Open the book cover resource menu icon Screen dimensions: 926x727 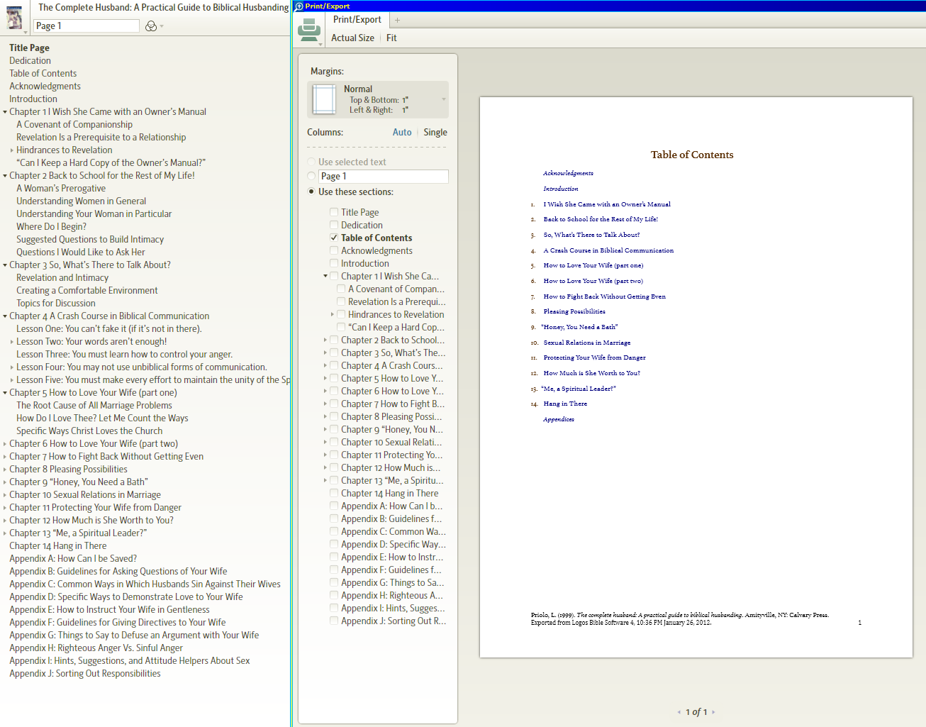14,18
